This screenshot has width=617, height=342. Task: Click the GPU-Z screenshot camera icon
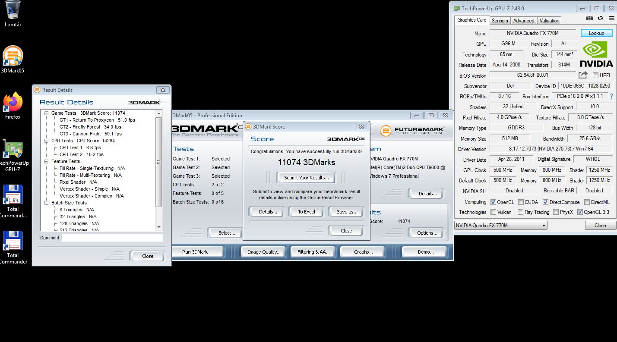coord(589,18)
